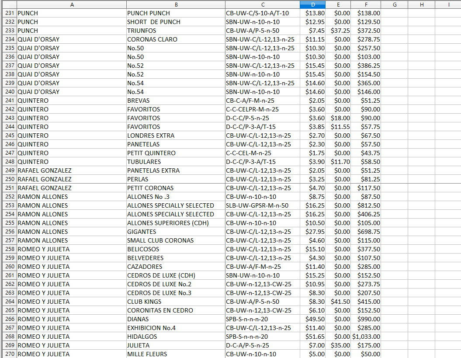461x358 pixels.
Task: Click 'RAFAEL GONZALEZ' in row 249
Action: tap(72, 170)
